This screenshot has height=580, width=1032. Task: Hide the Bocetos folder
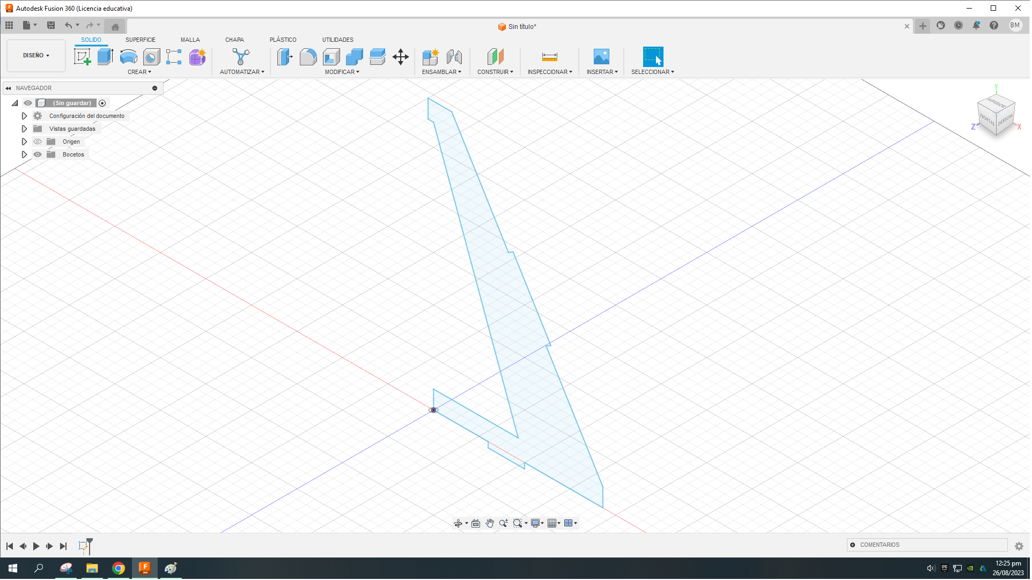[38, 154]
